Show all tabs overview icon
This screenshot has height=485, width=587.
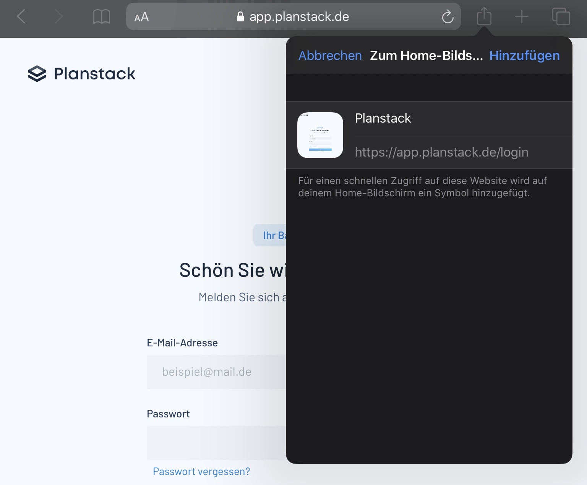coord(561,16)
